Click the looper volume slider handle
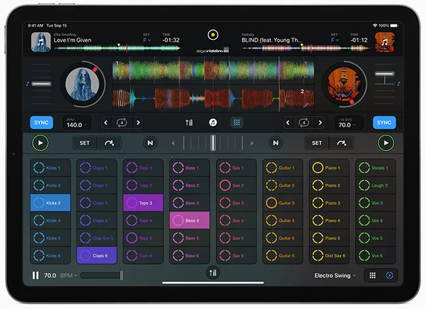 pyautogui.click(x=122, y=276)
